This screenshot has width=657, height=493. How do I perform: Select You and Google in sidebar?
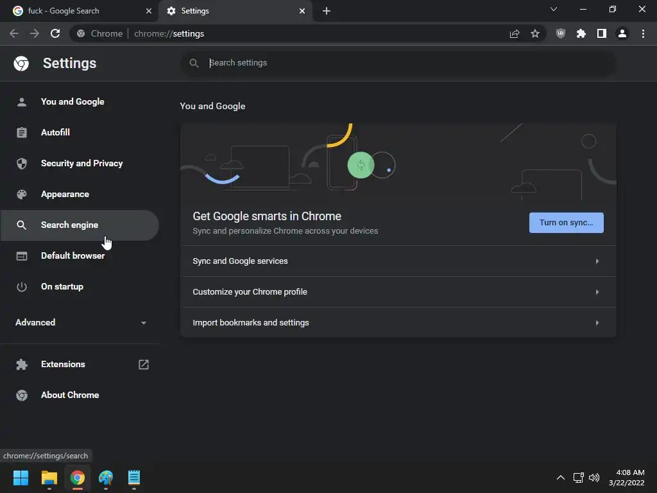coord(80,102)
